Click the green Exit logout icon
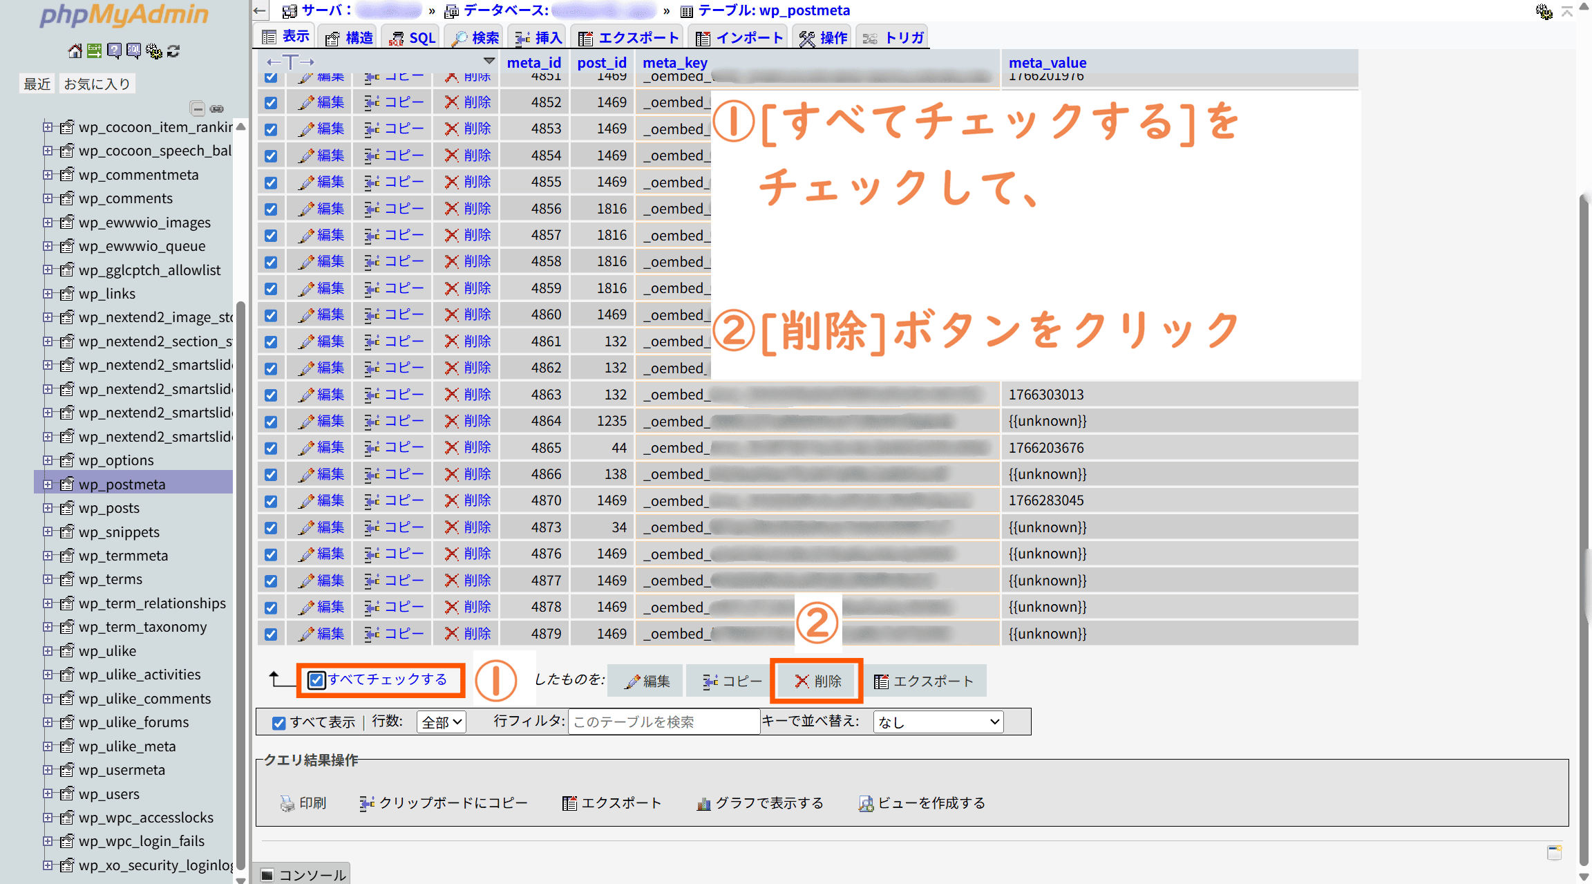 [94, 51]
